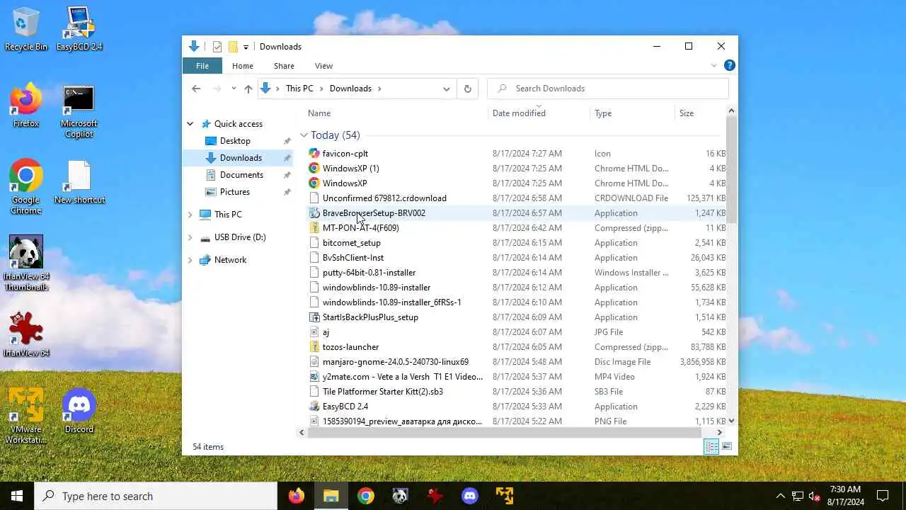
Task: Open Discord desktop shortcut
Action: [79, 411]
